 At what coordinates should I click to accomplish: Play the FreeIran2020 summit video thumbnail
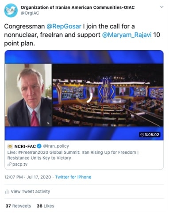[84, 95]
